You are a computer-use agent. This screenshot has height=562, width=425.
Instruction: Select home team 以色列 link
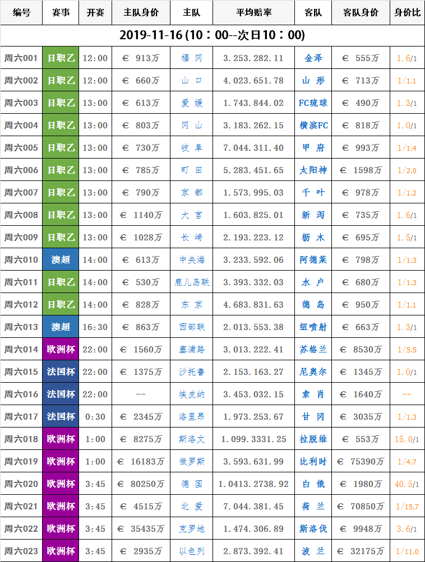tap(192, 551)
